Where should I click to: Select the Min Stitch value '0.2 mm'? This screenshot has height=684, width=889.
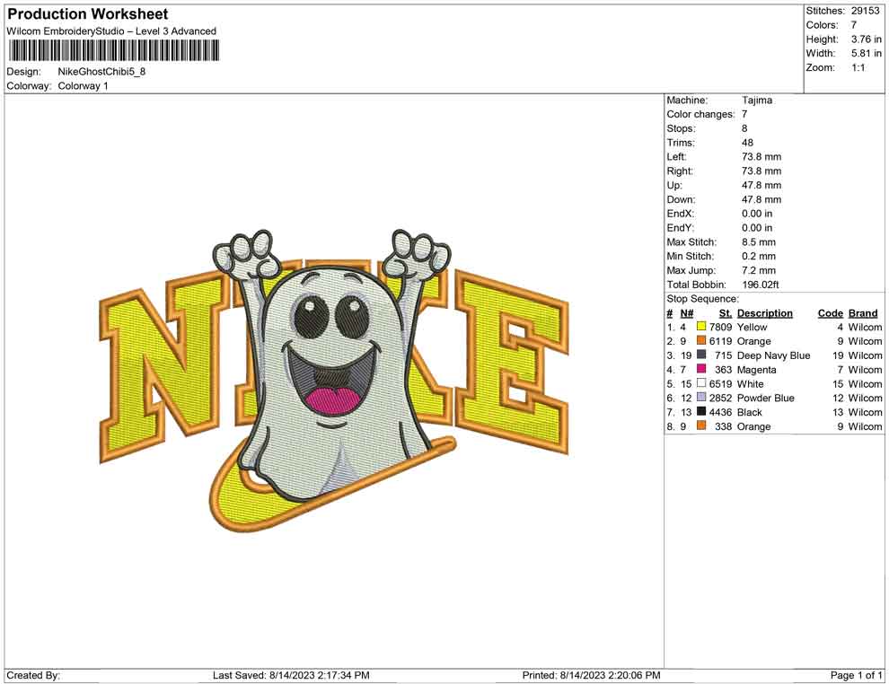click(759, 256)
